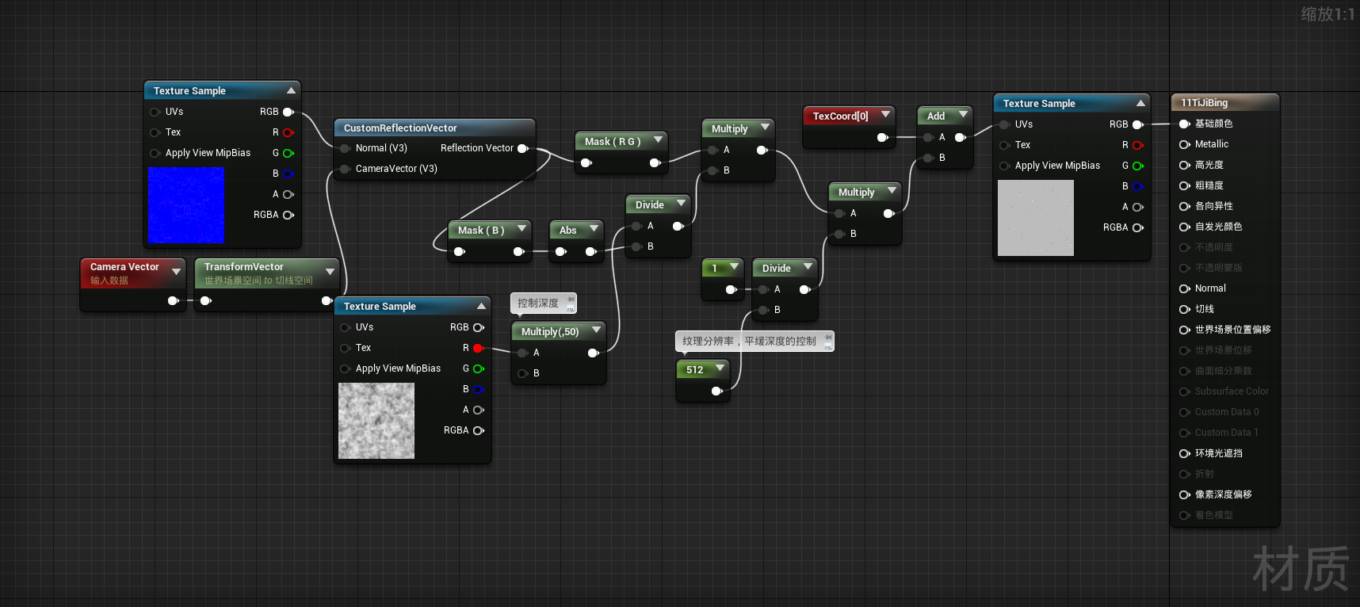Viewport: 1360px width, 607px height.
Task: Expand the TransformVector node arrow
Action: [x=330, y=272]
